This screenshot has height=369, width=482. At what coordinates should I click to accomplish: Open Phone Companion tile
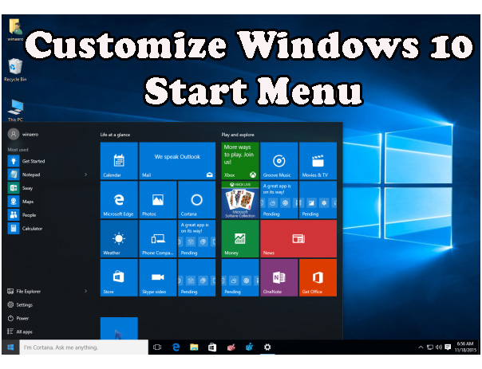click(158, 239)
